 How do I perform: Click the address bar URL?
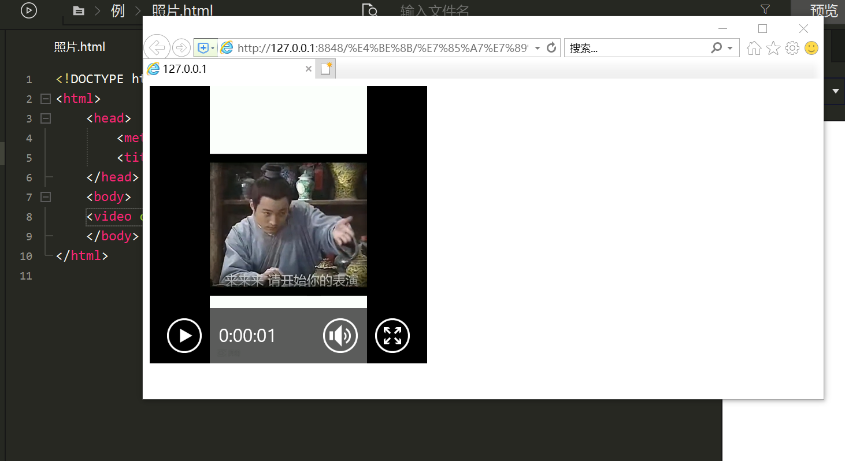383,48
